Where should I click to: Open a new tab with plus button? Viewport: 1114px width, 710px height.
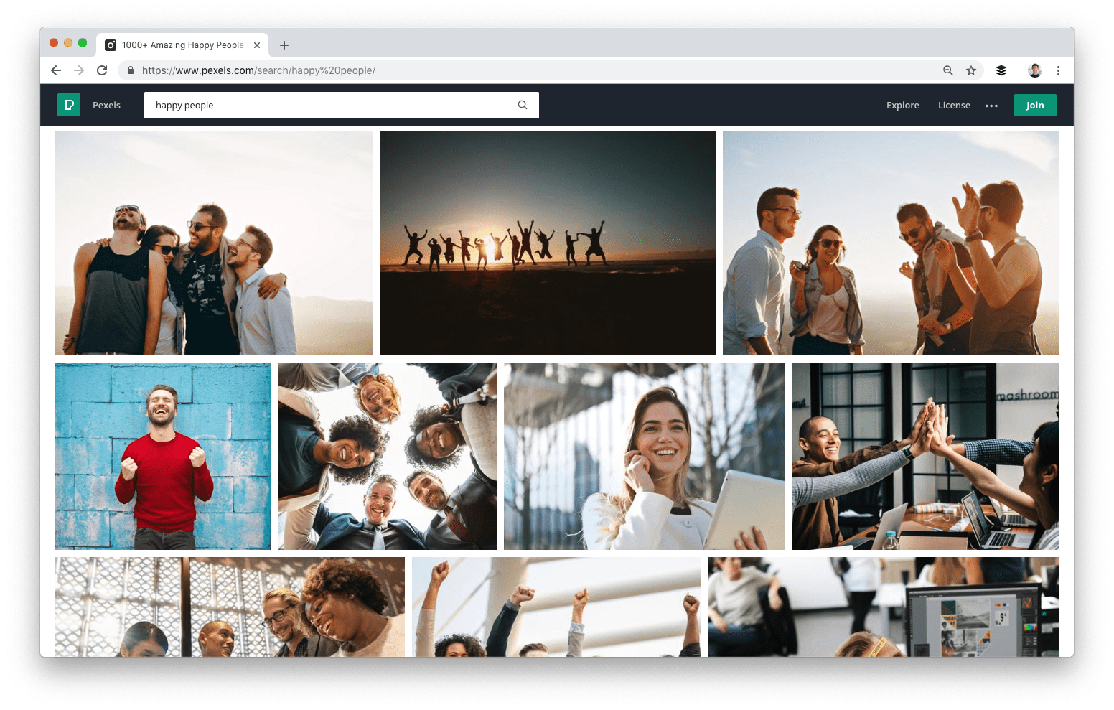tap(284, 45)
